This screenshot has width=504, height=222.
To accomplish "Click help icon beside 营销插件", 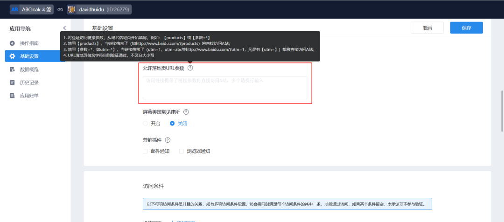I will click(168, 140).
